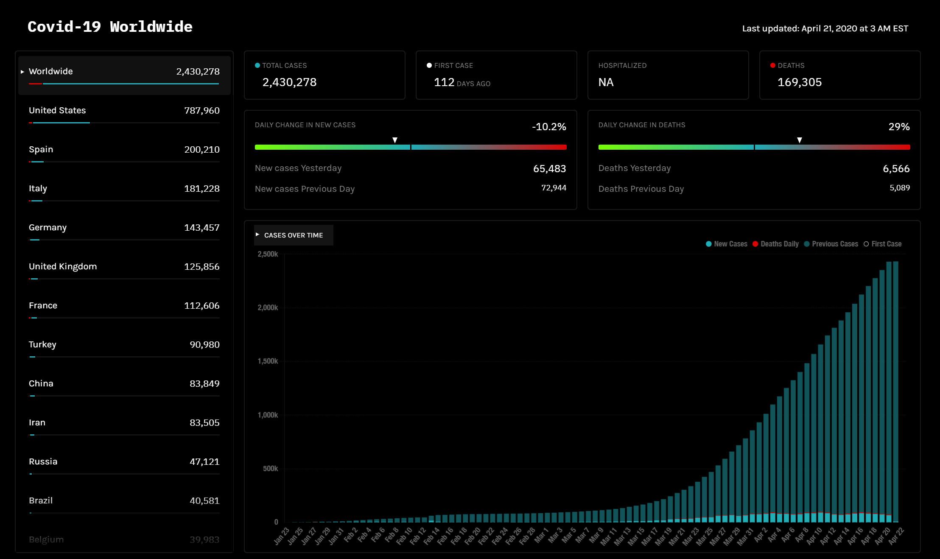Select China in the country list
The height and width of the screenshot is (559, 940).
[x=124, y=387]
